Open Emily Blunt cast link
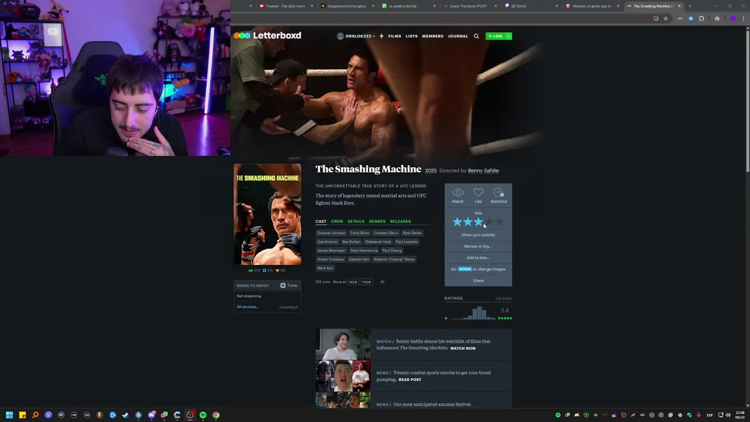Viewport: 750px width, 422px height. click(360, 233)
